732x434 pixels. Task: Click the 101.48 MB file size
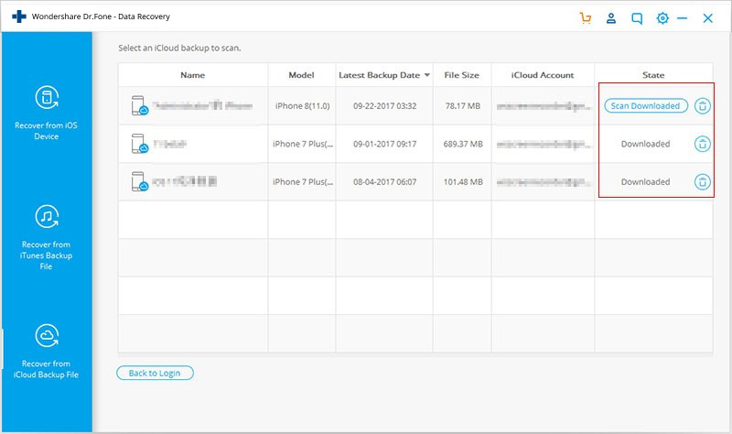[463, 181]
